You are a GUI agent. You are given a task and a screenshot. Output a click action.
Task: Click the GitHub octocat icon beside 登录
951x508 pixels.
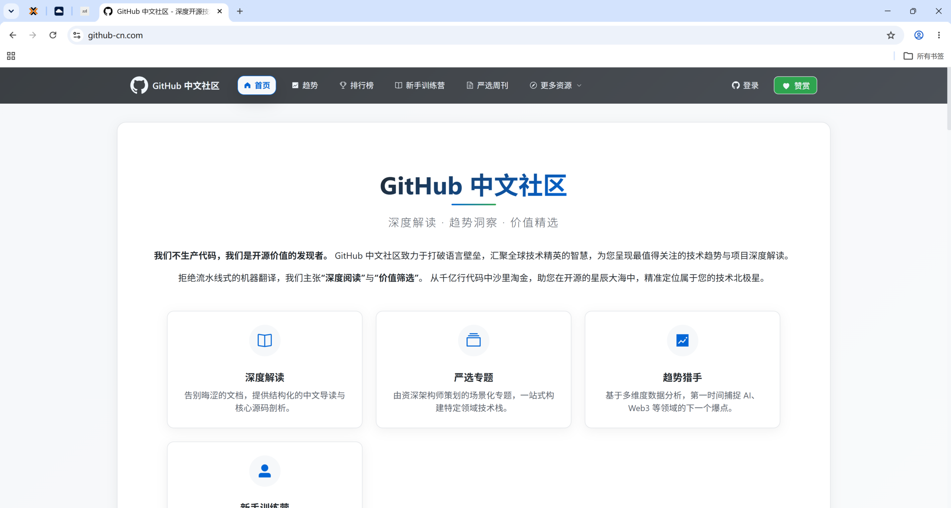click(x=736, y=85)
